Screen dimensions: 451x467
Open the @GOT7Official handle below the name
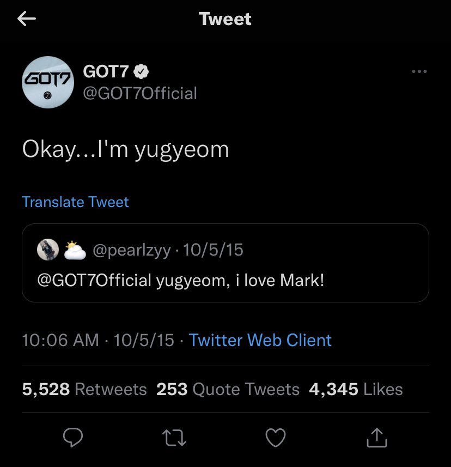tap(139, 93)
